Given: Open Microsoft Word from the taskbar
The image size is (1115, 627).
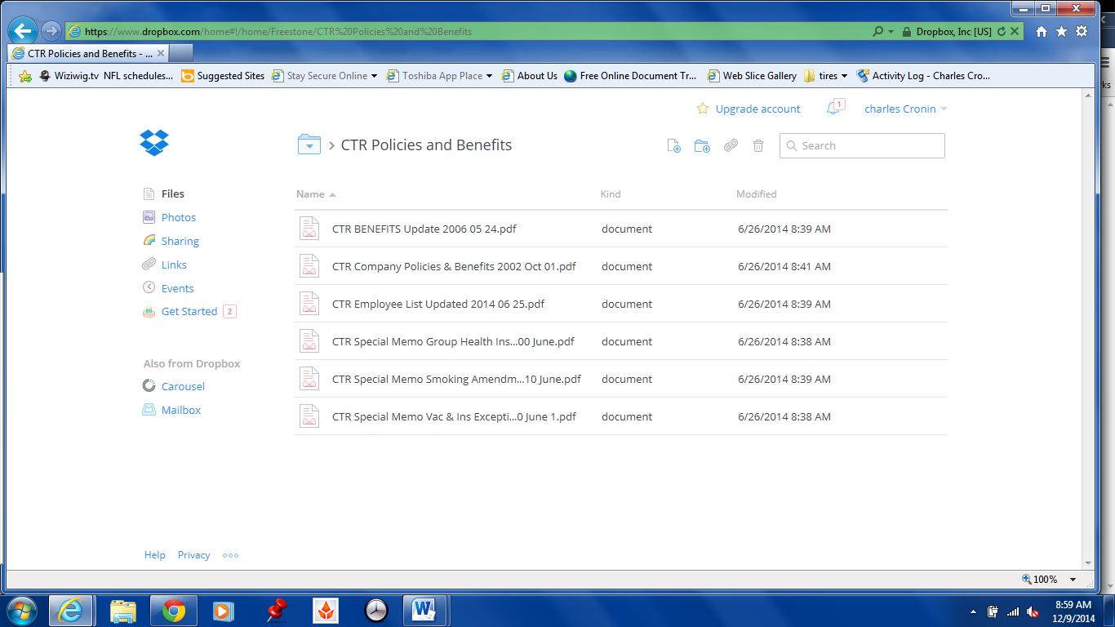Looking at the screenshot, I should click(424, 611).
